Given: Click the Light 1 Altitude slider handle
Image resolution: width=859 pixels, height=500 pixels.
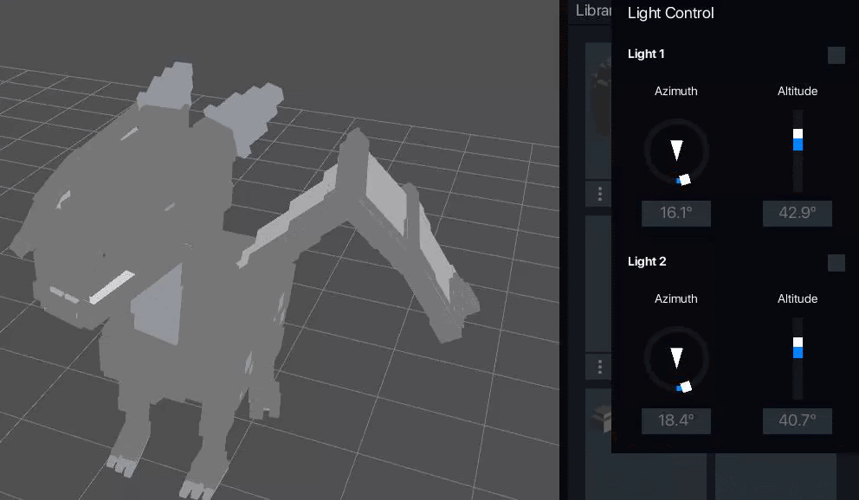Looking at the screenshot, I should tap(798, 135).
